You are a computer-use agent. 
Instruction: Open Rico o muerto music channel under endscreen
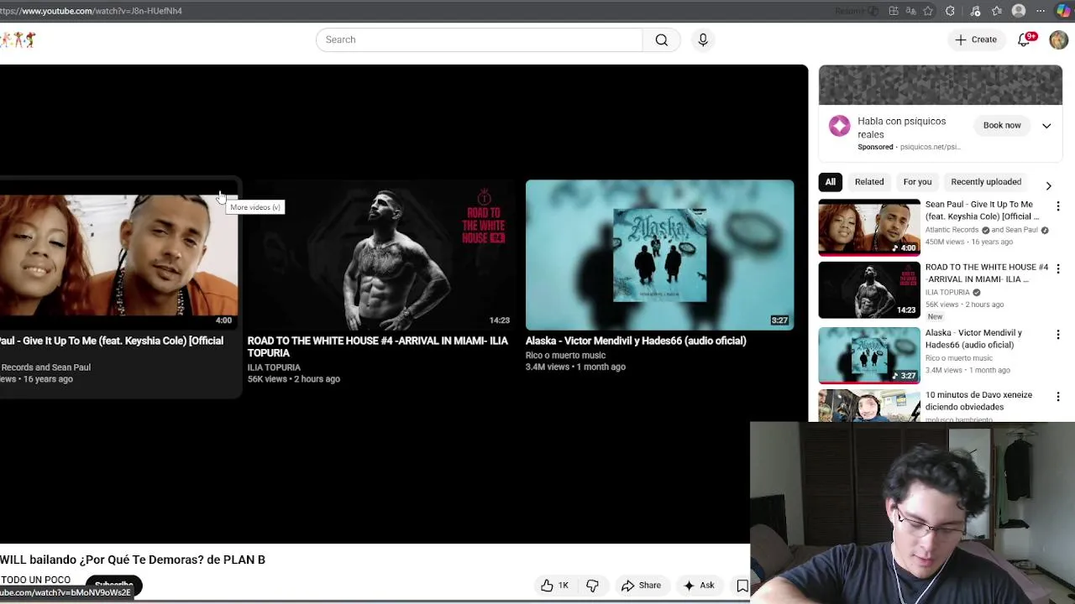coord(565,356)
